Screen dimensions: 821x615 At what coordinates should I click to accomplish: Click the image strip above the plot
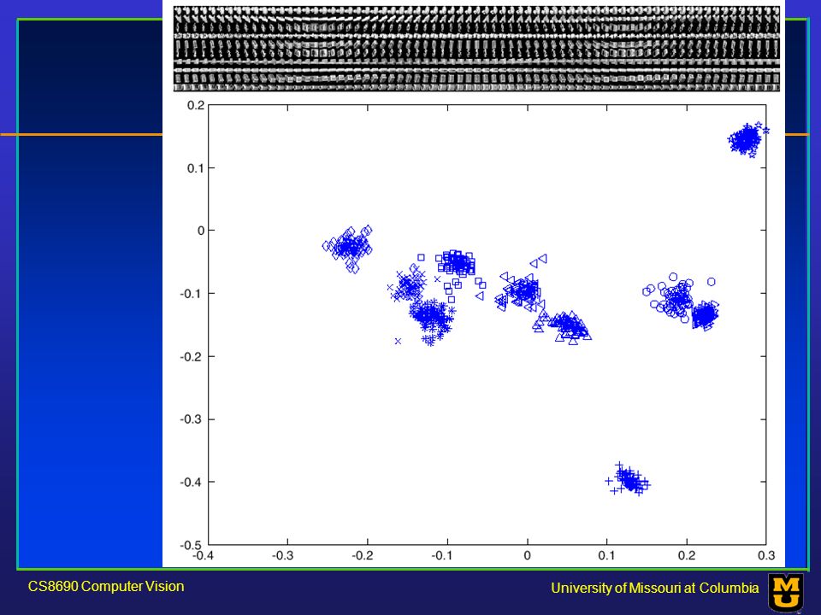coord(476,49)
